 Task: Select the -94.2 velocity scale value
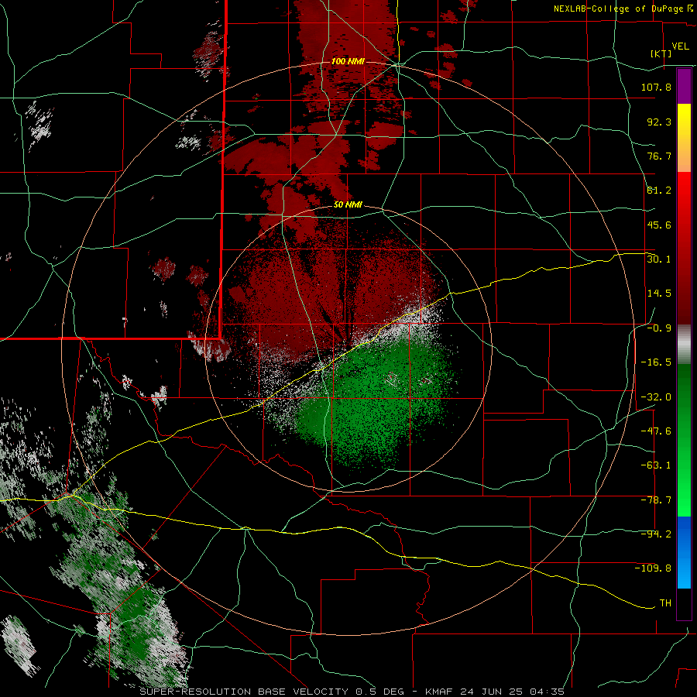point(656,534)
